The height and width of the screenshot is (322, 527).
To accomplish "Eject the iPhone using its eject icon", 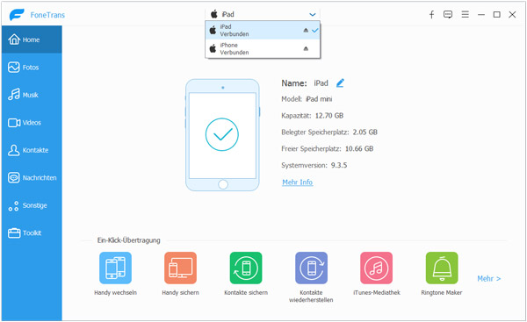I will (306, 48).
